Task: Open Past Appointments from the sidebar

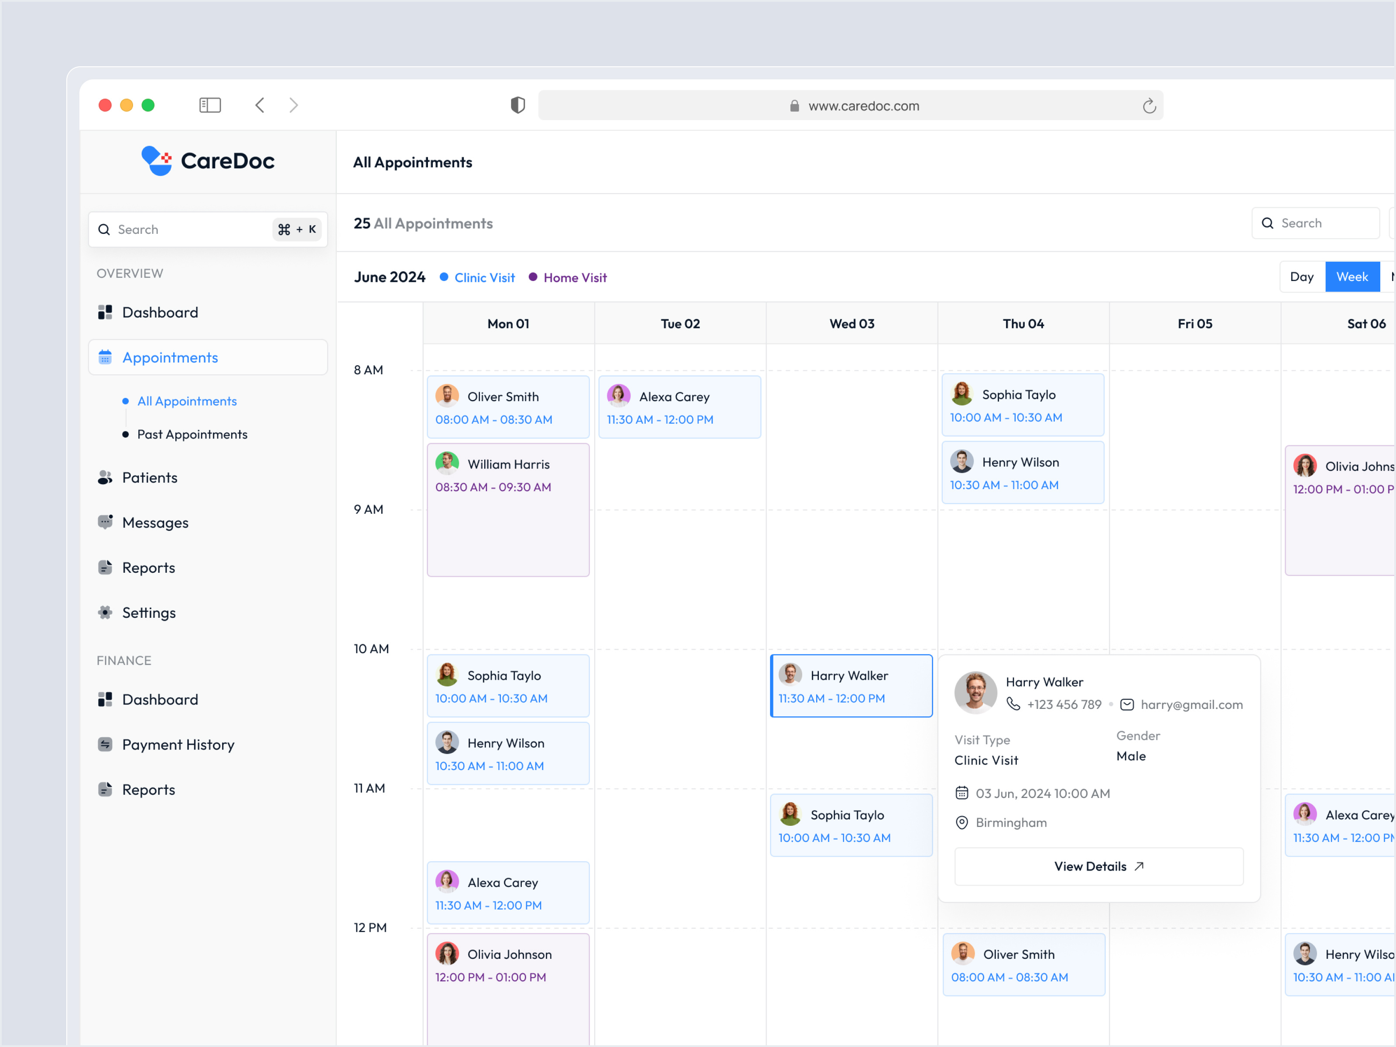Action: tap(192, 434)
